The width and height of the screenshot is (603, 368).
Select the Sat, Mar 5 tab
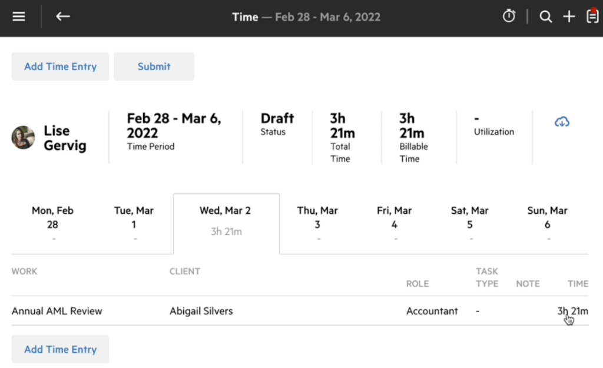tap(470, 224)
